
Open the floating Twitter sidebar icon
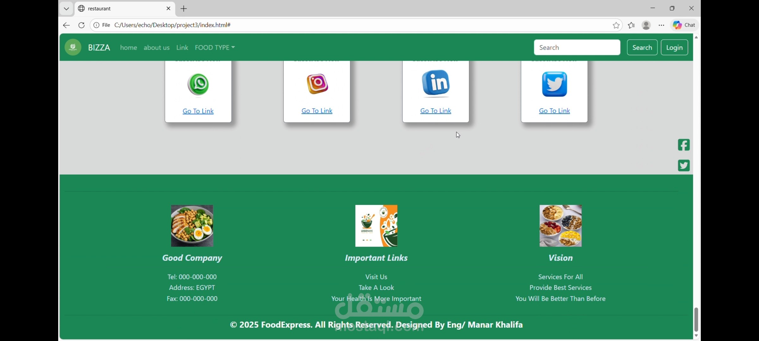point(684,165)
